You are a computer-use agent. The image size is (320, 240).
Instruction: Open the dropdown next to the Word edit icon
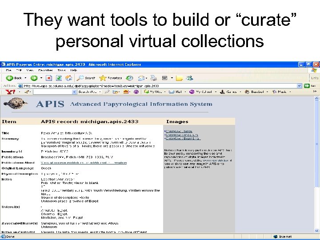click(172, 78)
